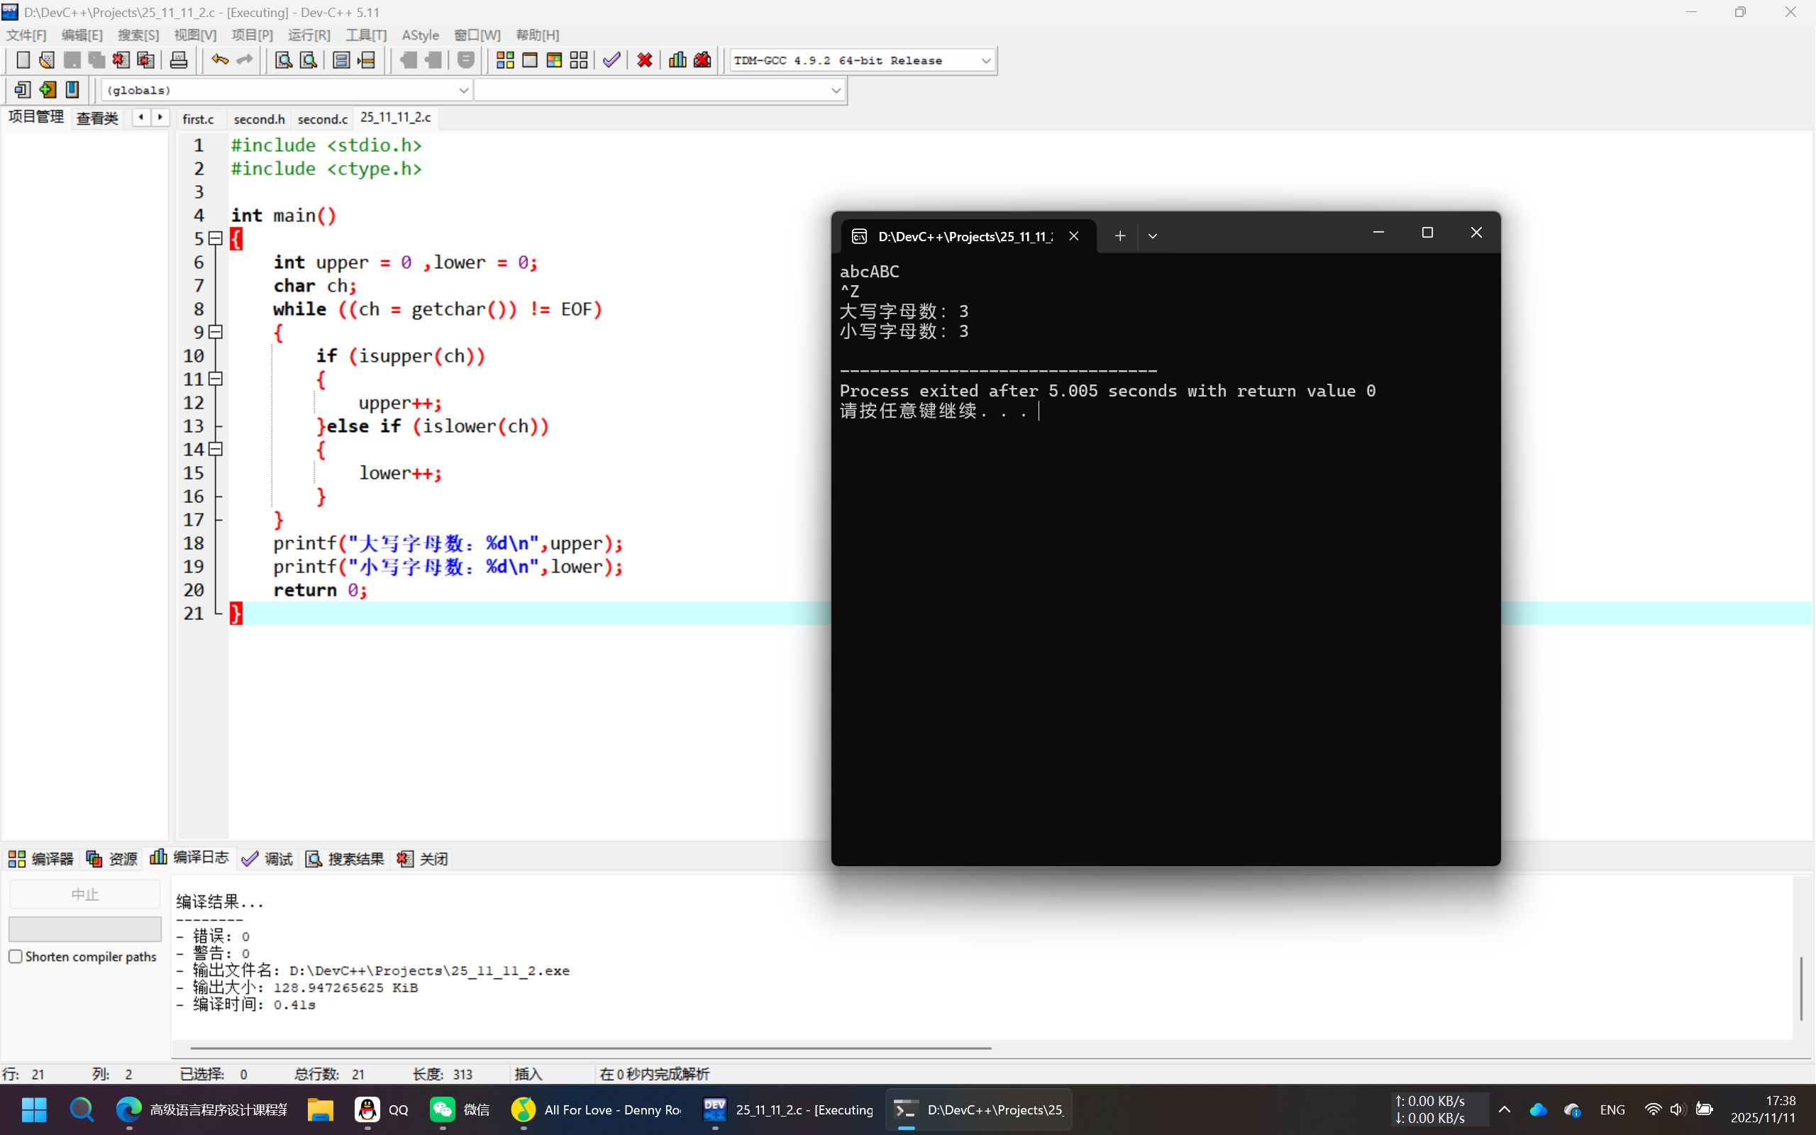Expand the (globals) scope dropdown

coord(463,90)
